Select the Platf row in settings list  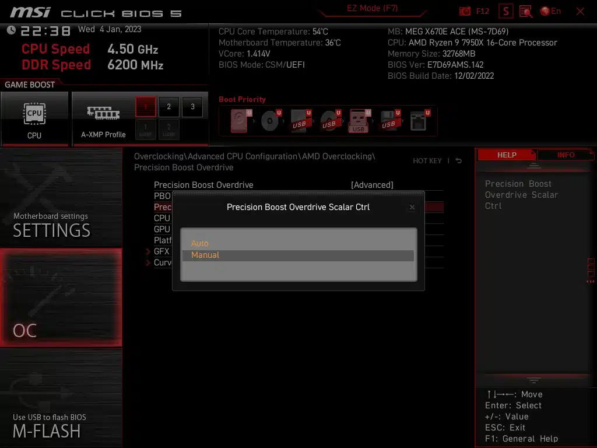pyautogui.click(x=163, y=240)
